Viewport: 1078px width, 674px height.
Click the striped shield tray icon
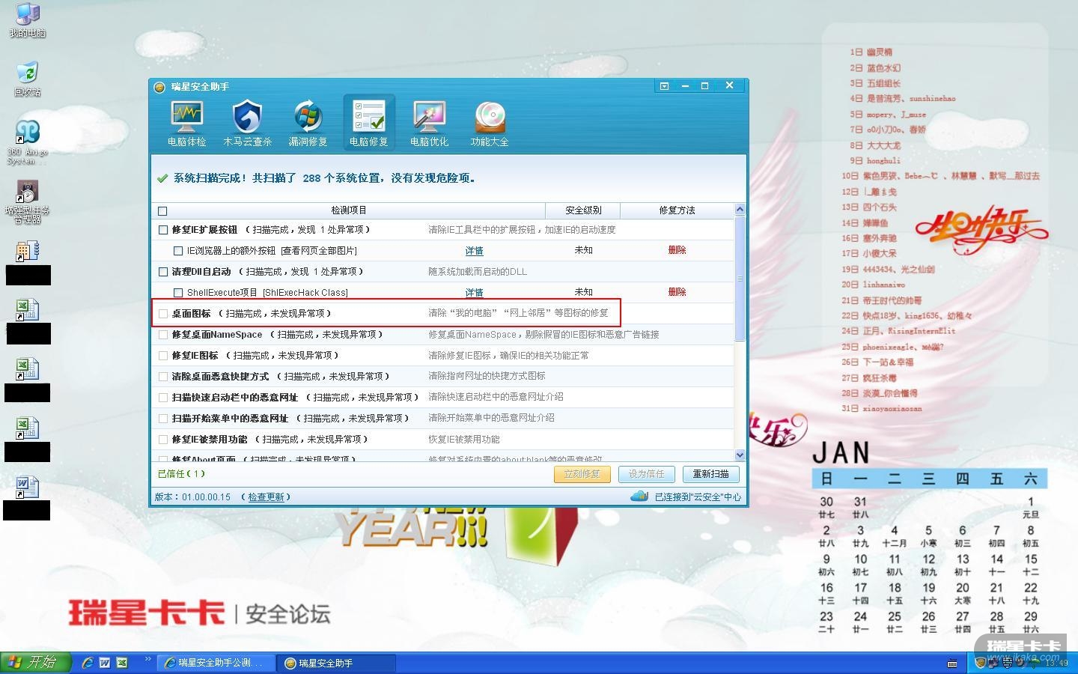coord(1008,663)
